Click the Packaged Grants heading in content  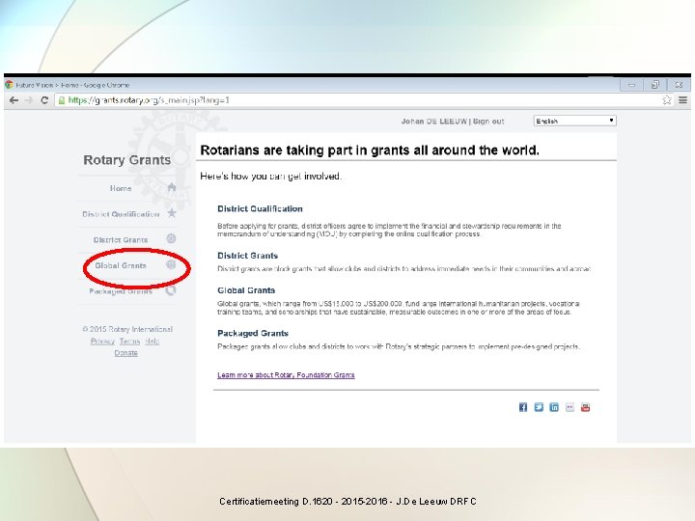pyautogui.click(x=253, y=333)
